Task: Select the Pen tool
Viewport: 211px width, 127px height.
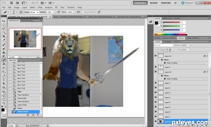Action: (x=4, y=76)
